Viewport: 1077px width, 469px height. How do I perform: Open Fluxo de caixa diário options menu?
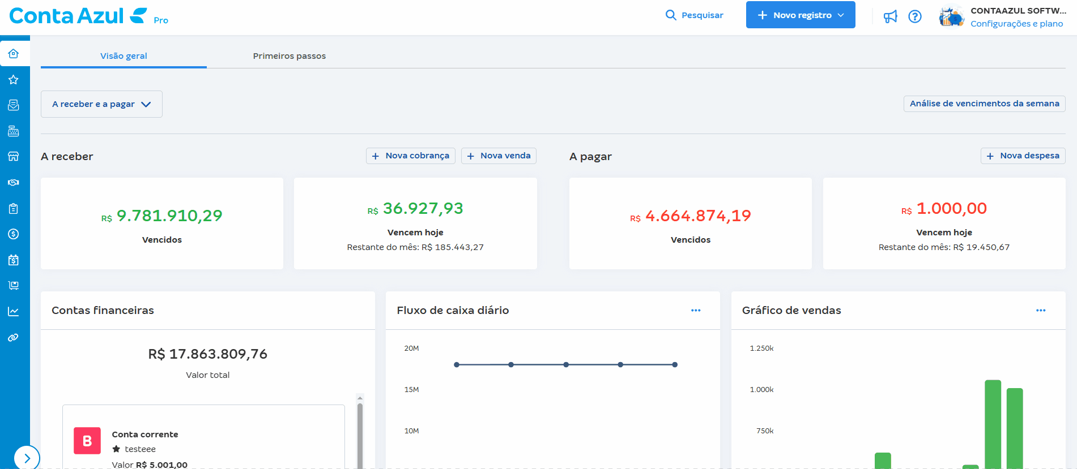[695, 311]
